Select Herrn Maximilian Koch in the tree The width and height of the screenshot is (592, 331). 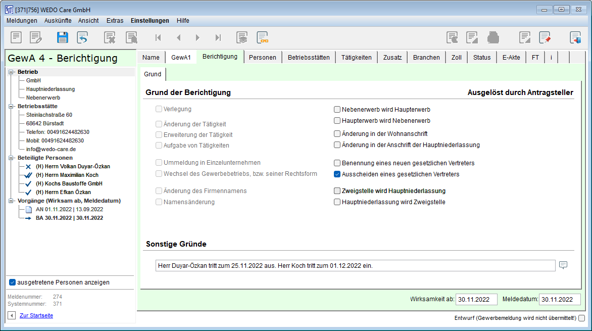coord(67,175)
